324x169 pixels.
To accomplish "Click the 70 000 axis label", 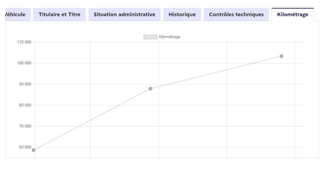I will pos(25,126).
